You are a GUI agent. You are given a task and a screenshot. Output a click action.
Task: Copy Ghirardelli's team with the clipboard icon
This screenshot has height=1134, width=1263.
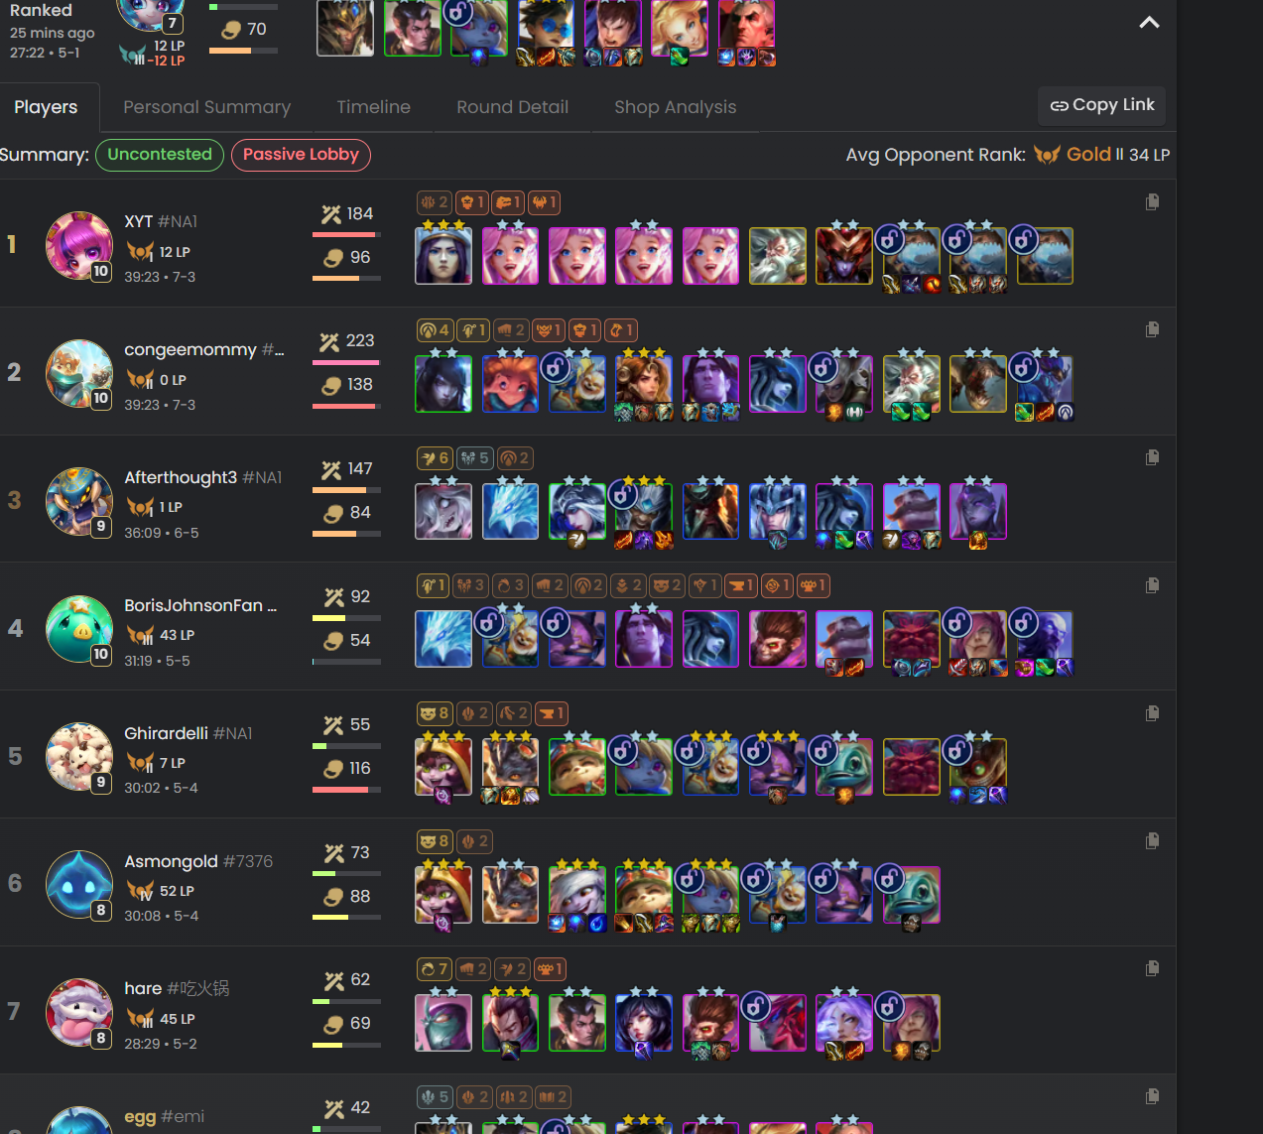pyautogui.click(x=1152, y=713)
